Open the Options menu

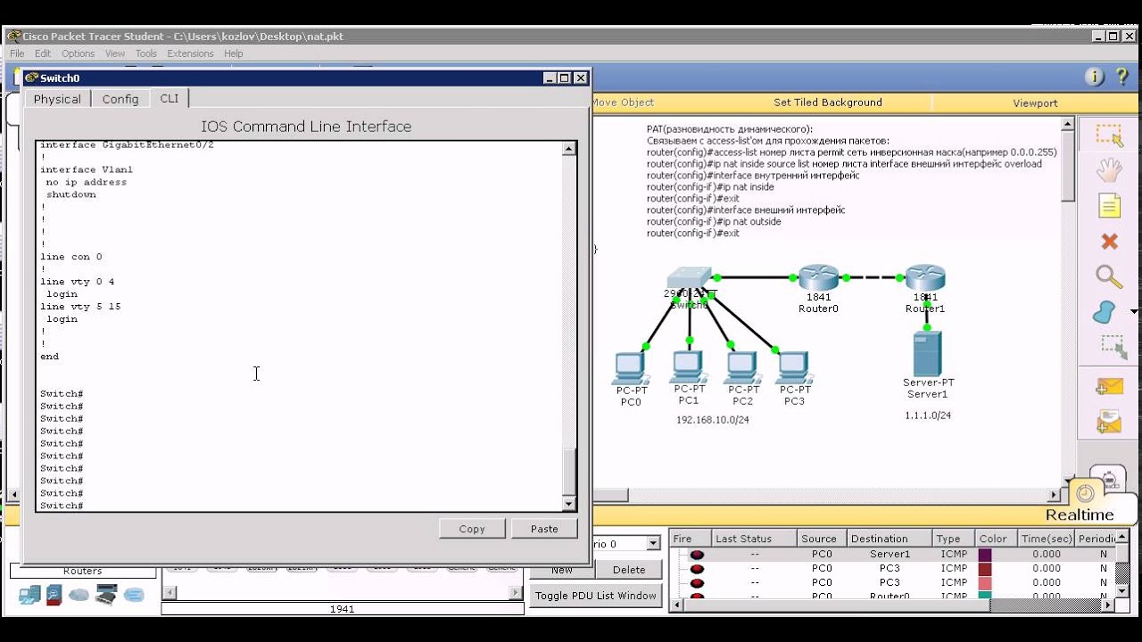79,53
